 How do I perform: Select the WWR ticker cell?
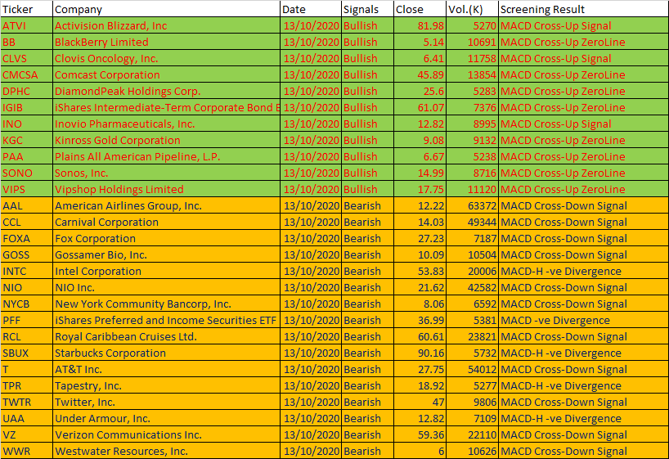pos(26,451)
